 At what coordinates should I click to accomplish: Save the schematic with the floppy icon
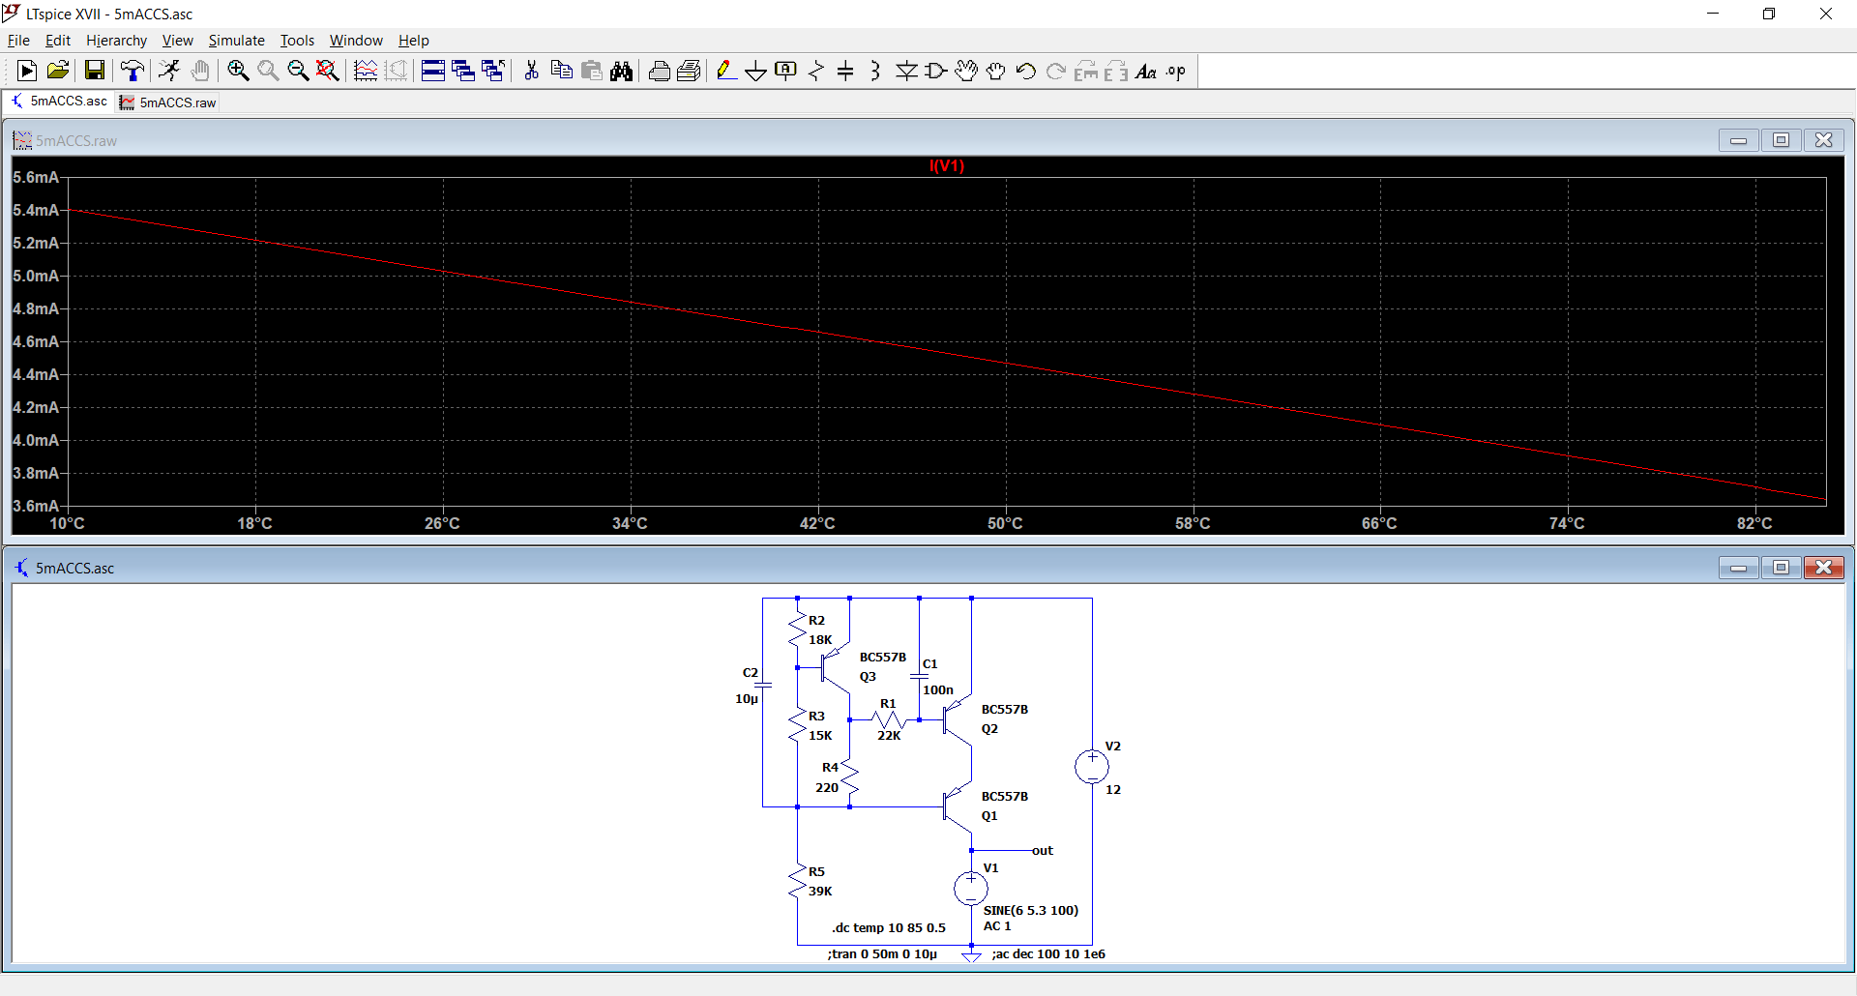[94, 71]
